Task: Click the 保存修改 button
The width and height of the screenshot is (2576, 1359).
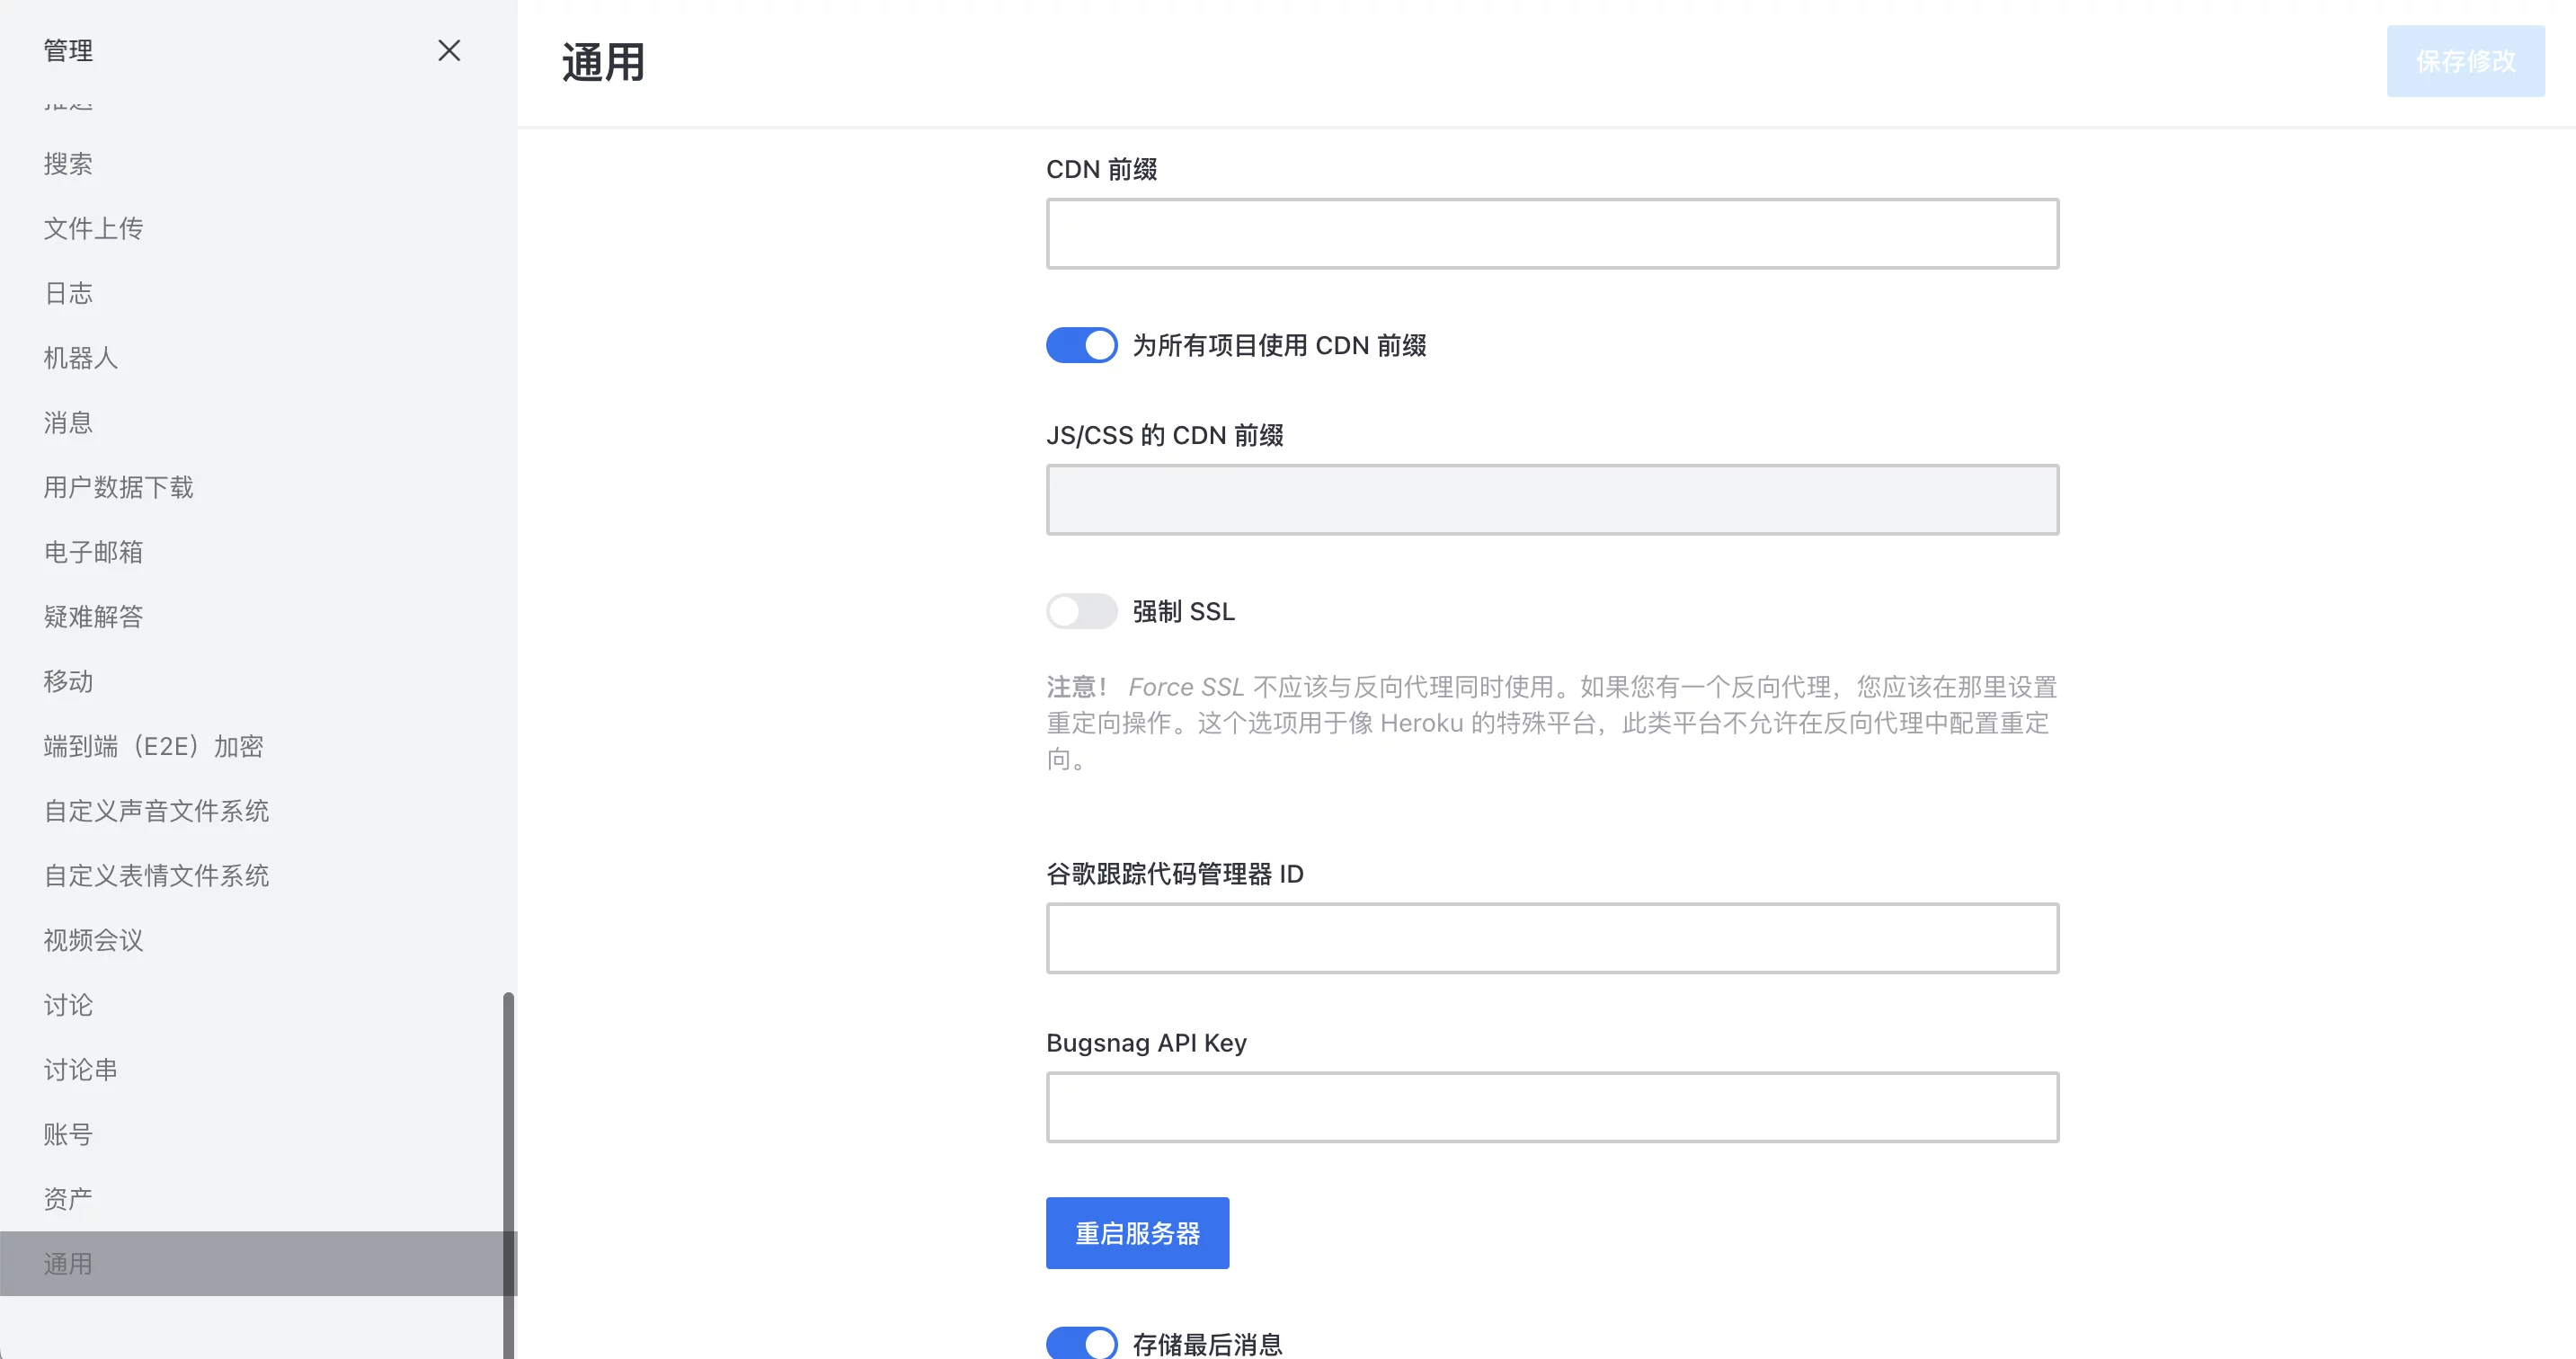Action: (x=2465, y=61)
